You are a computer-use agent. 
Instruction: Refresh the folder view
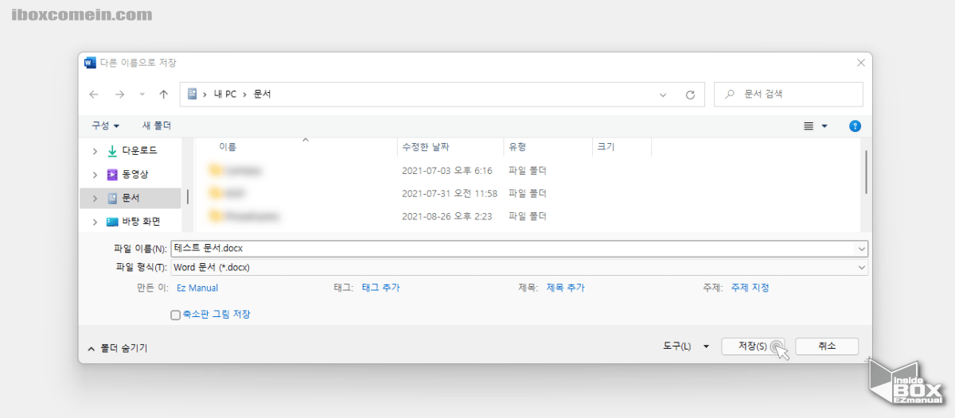click(x=690, y=94)
